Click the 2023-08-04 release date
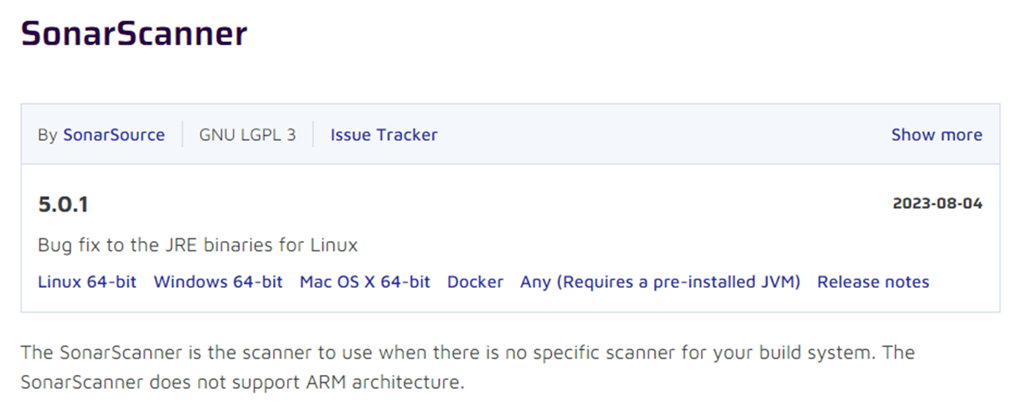 click(x=937, y=204)
